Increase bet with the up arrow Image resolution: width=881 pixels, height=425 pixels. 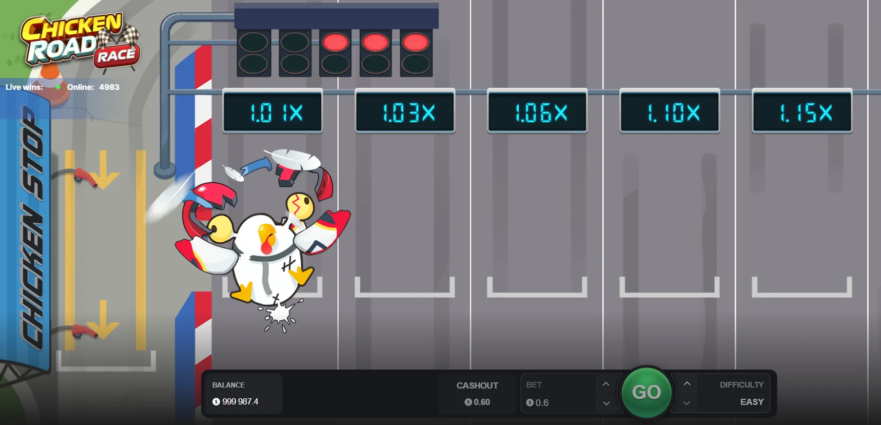(606, 384)
